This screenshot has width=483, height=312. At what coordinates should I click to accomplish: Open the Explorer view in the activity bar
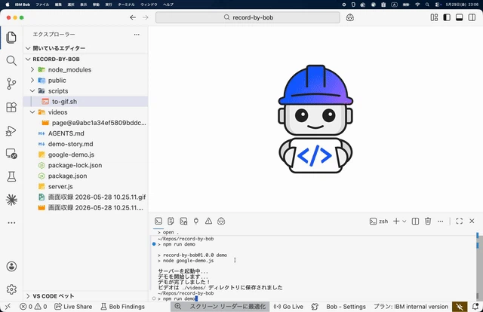[x=11, y=38]
